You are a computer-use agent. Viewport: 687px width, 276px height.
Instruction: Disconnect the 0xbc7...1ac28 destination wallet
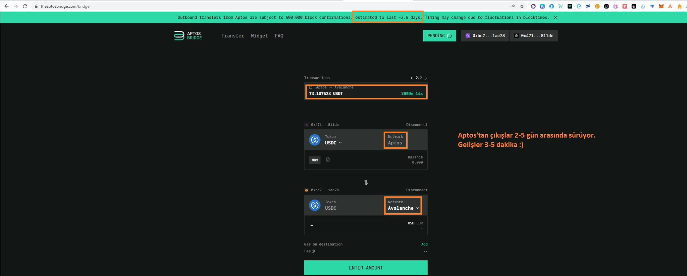[417, 190]
